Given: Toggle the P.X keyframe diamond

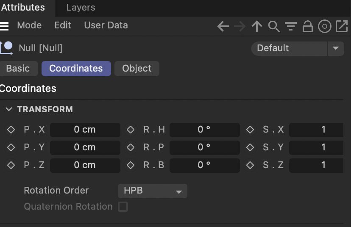Looking at the screenshot, I should click(11, 130).
